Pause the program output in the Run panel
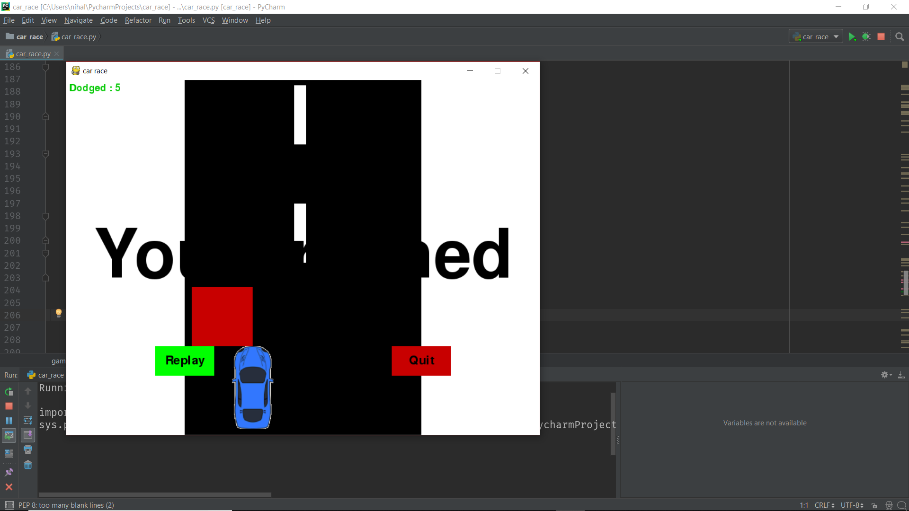 pos(9,420)
